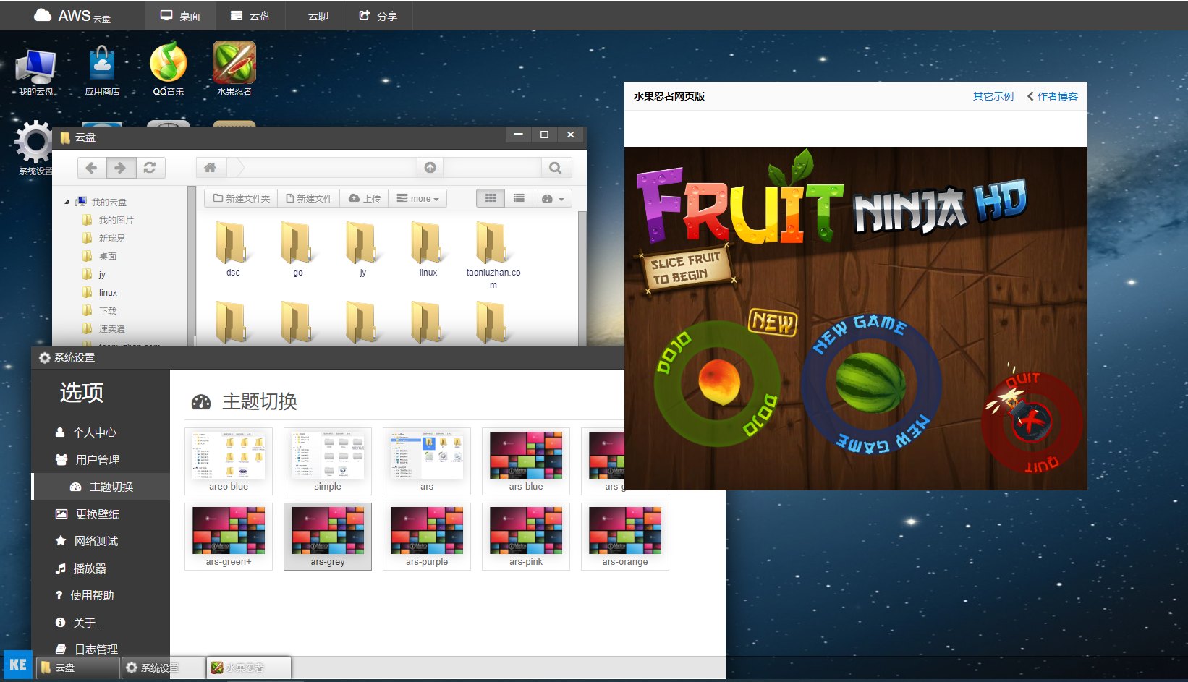Open the jy folder in file pane

[x=362, y=249]
